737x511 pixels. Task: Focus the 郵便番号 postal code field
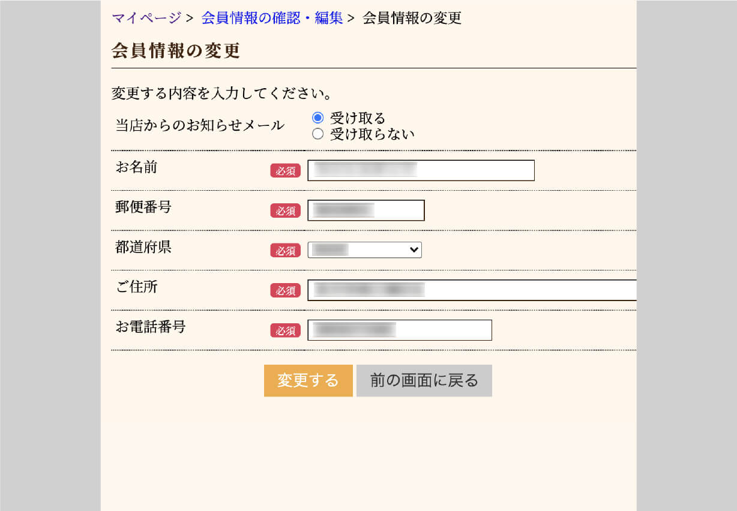366,211
